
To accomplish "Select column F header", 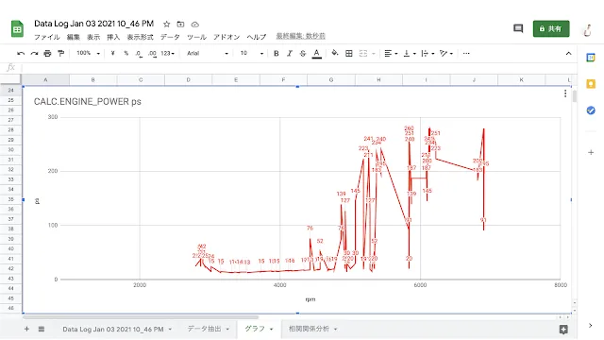I will (x=283, y=79).
